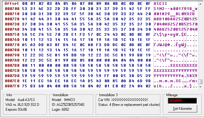Click the immobilizer ID AUZ5Z0B5257040
This screenshot has height=118, width=204.
tap(70, 105)
